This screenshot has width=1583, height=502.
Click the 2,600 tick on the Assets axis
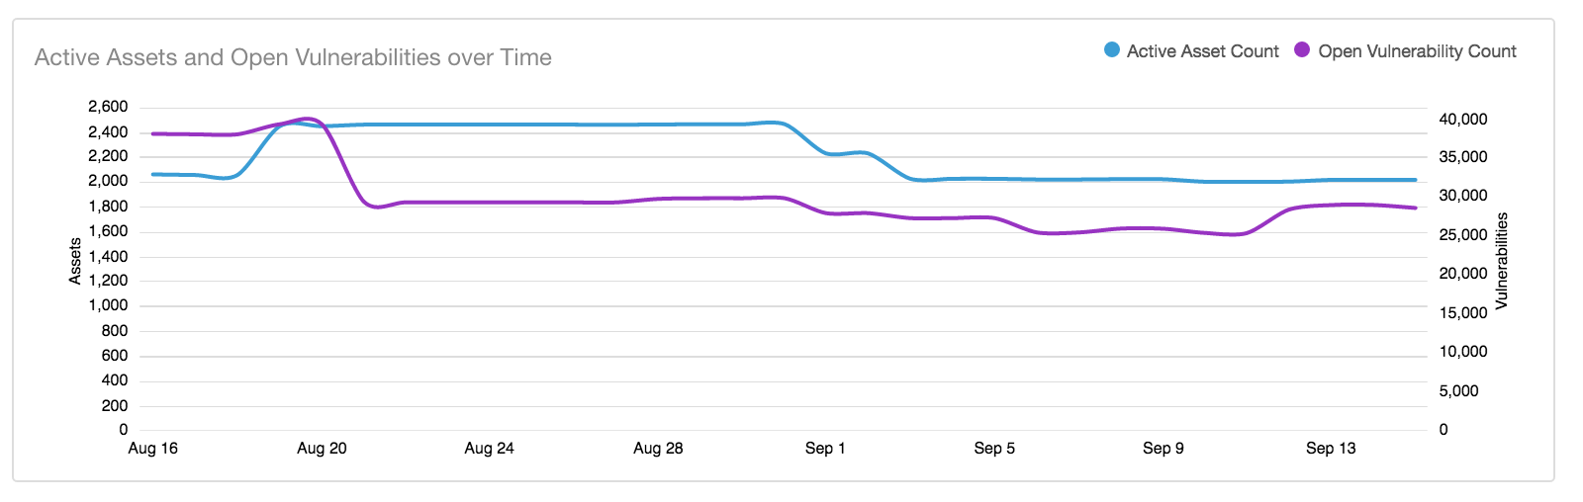pos(108,107)
